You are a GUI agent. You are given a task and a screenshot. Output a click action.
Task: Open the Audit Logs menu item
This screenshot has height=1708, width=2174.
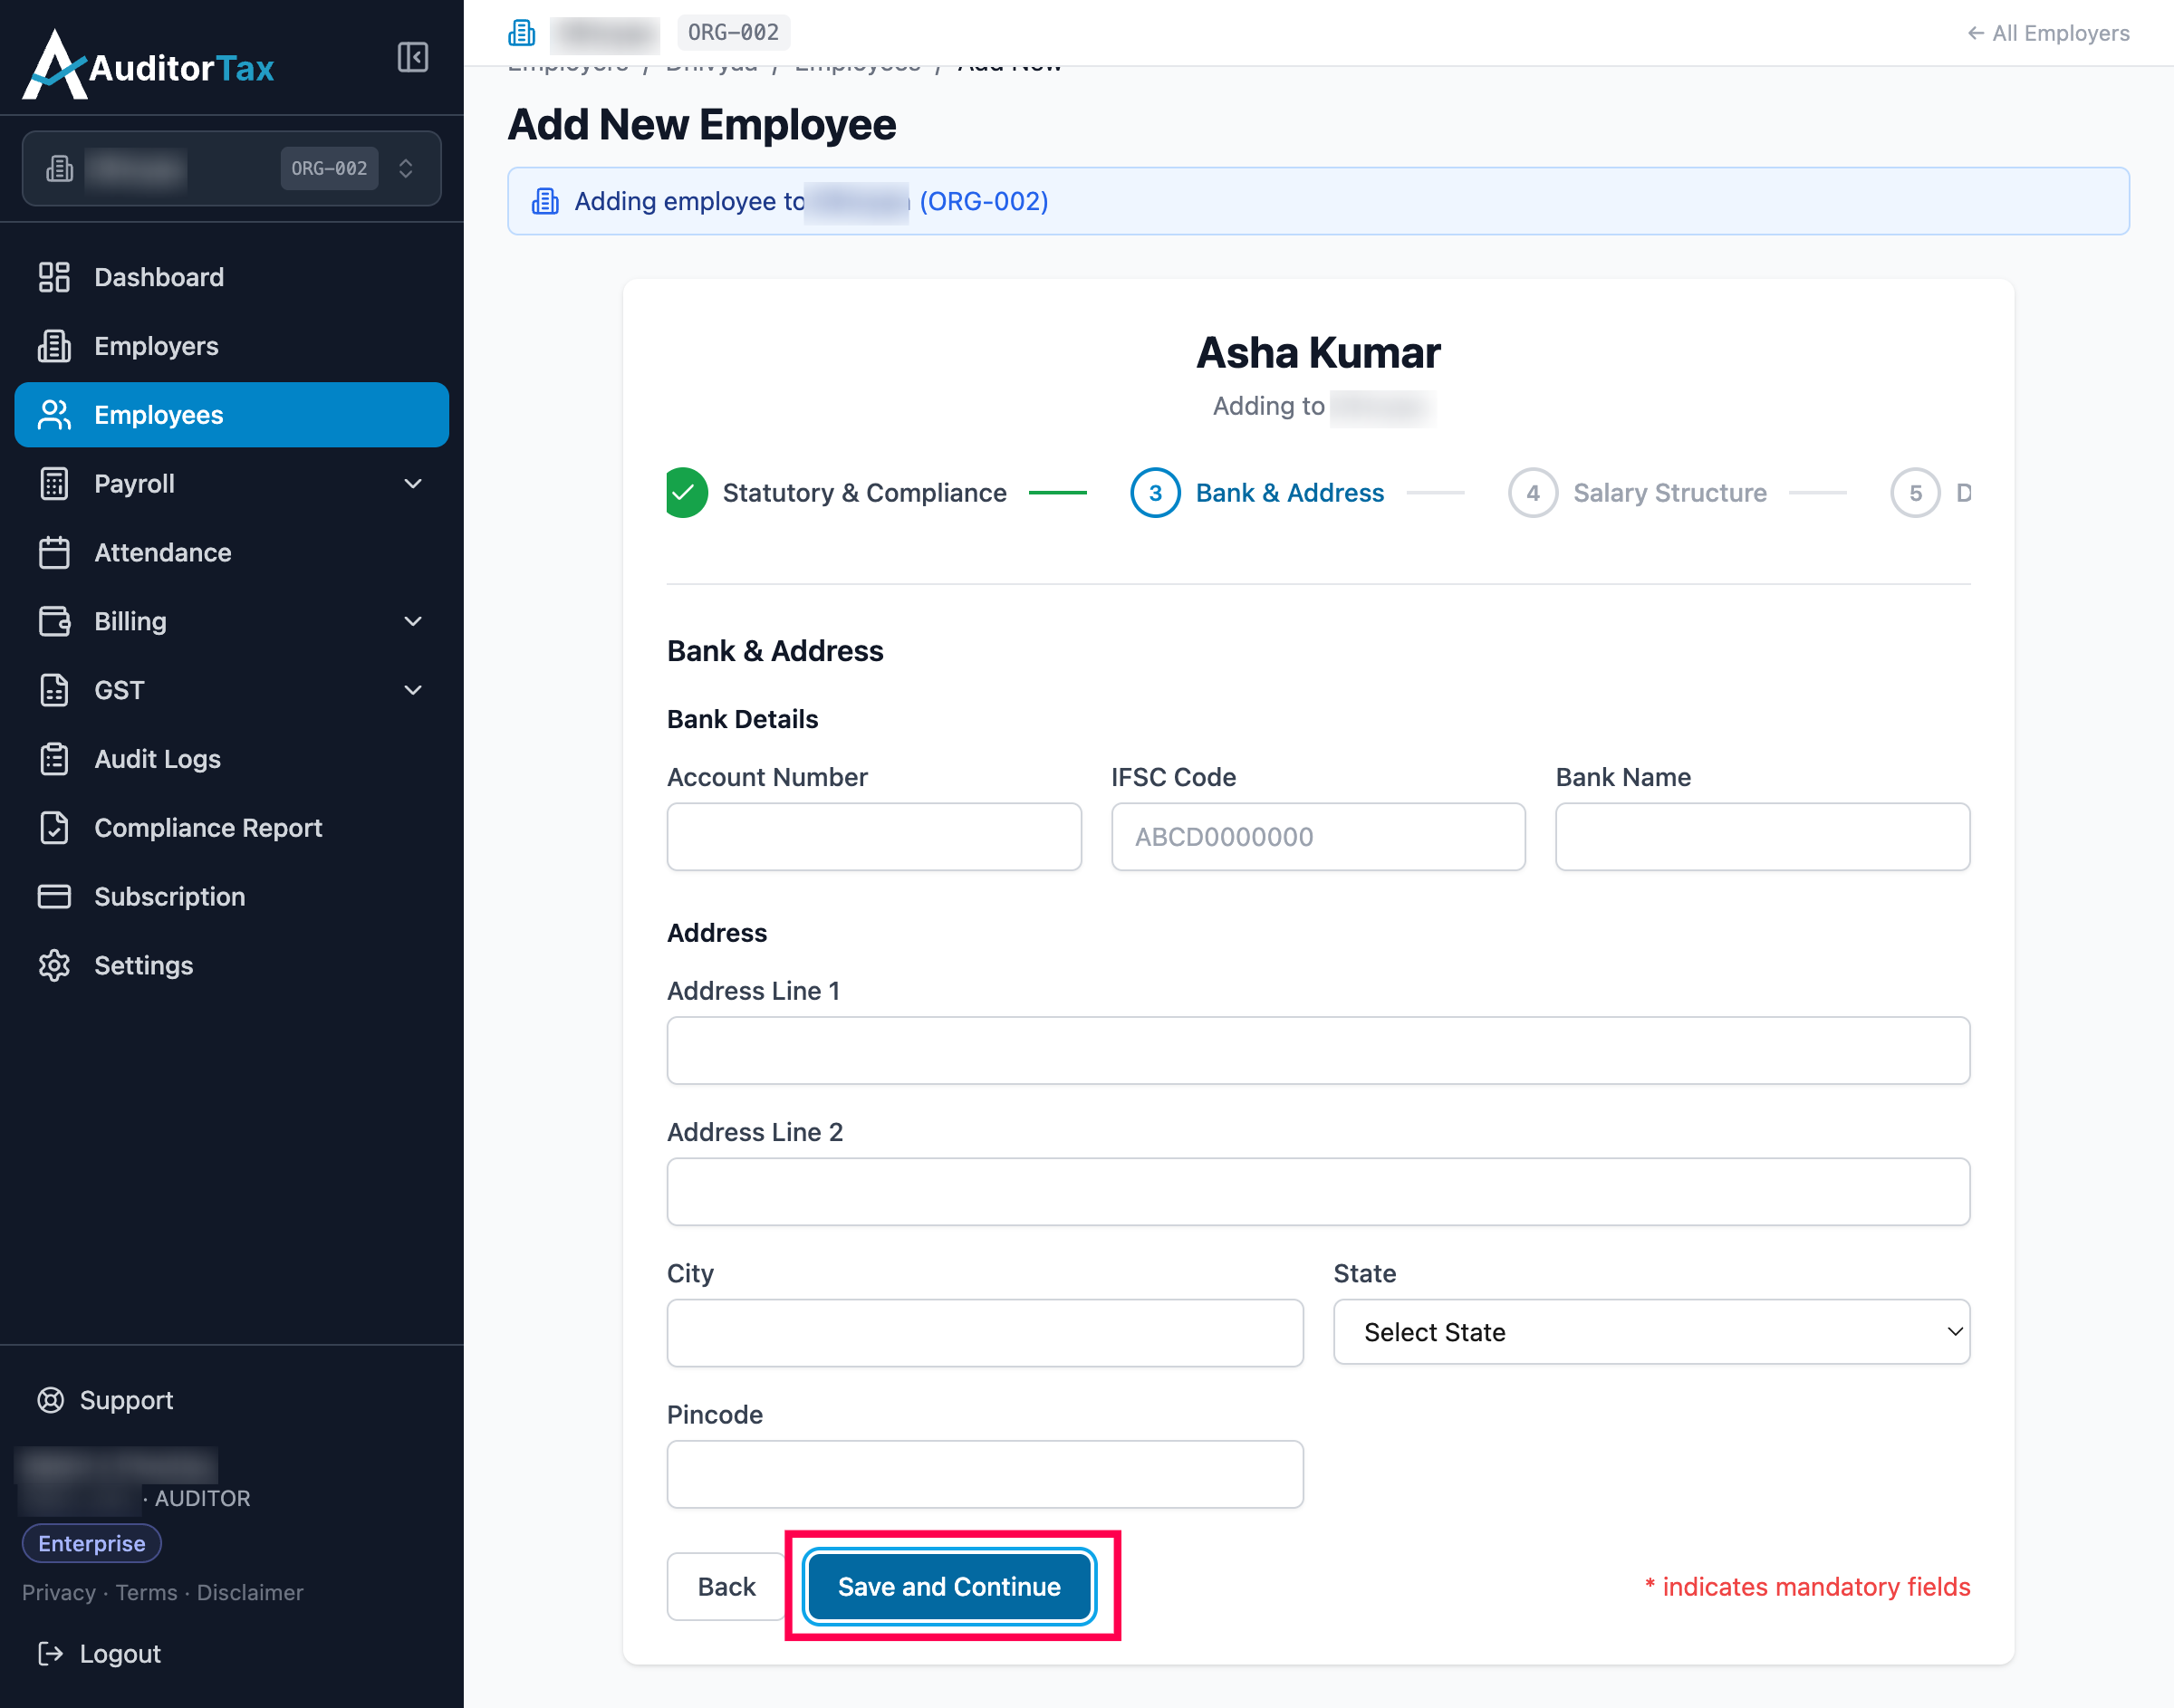232,759
